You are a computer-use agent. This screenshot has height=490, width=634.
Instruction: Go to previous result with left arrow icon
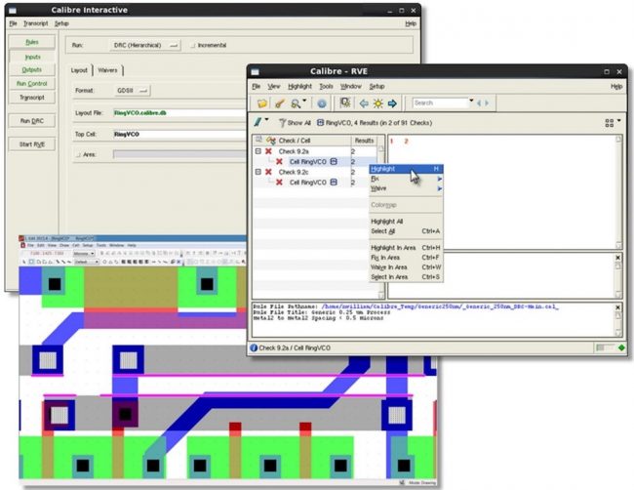(x=364, y=103)
